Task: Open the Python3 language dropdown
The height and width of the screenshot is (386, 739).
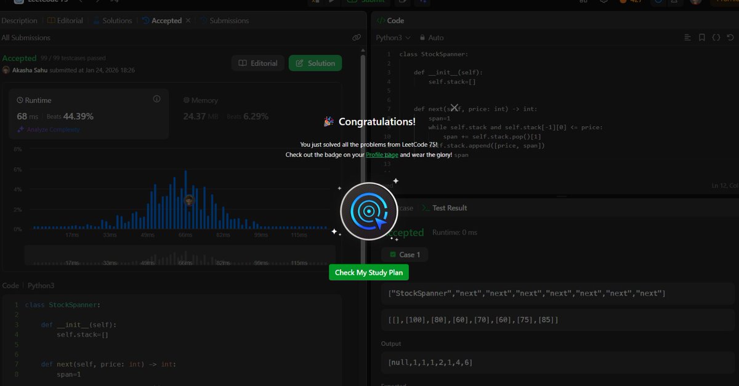Action: click(394, 37)
